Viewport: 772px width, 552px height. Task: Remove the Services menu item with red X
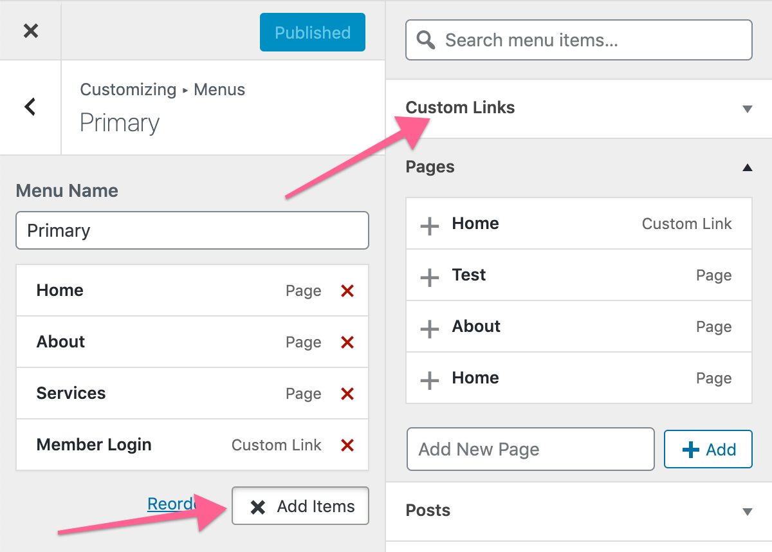(347, 394)
